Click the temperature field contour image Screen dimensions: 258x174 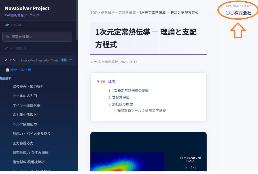(x=127, y=161)
